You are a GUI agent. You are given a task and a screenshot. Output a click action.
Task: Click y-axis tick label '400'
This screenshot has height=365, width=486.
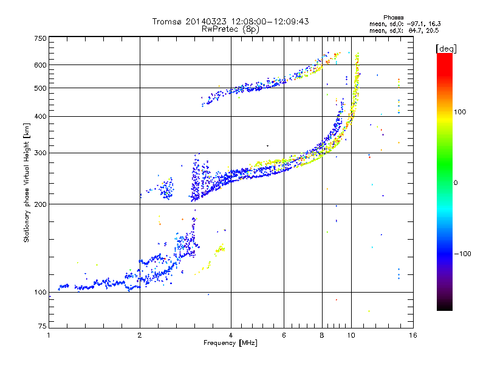40,116
